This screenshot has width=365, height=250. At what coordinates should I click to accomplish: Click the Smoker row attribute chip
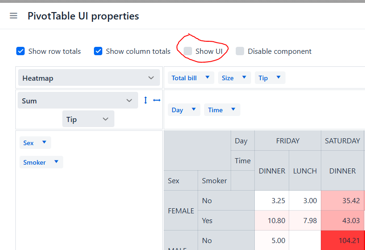(34, 162)
